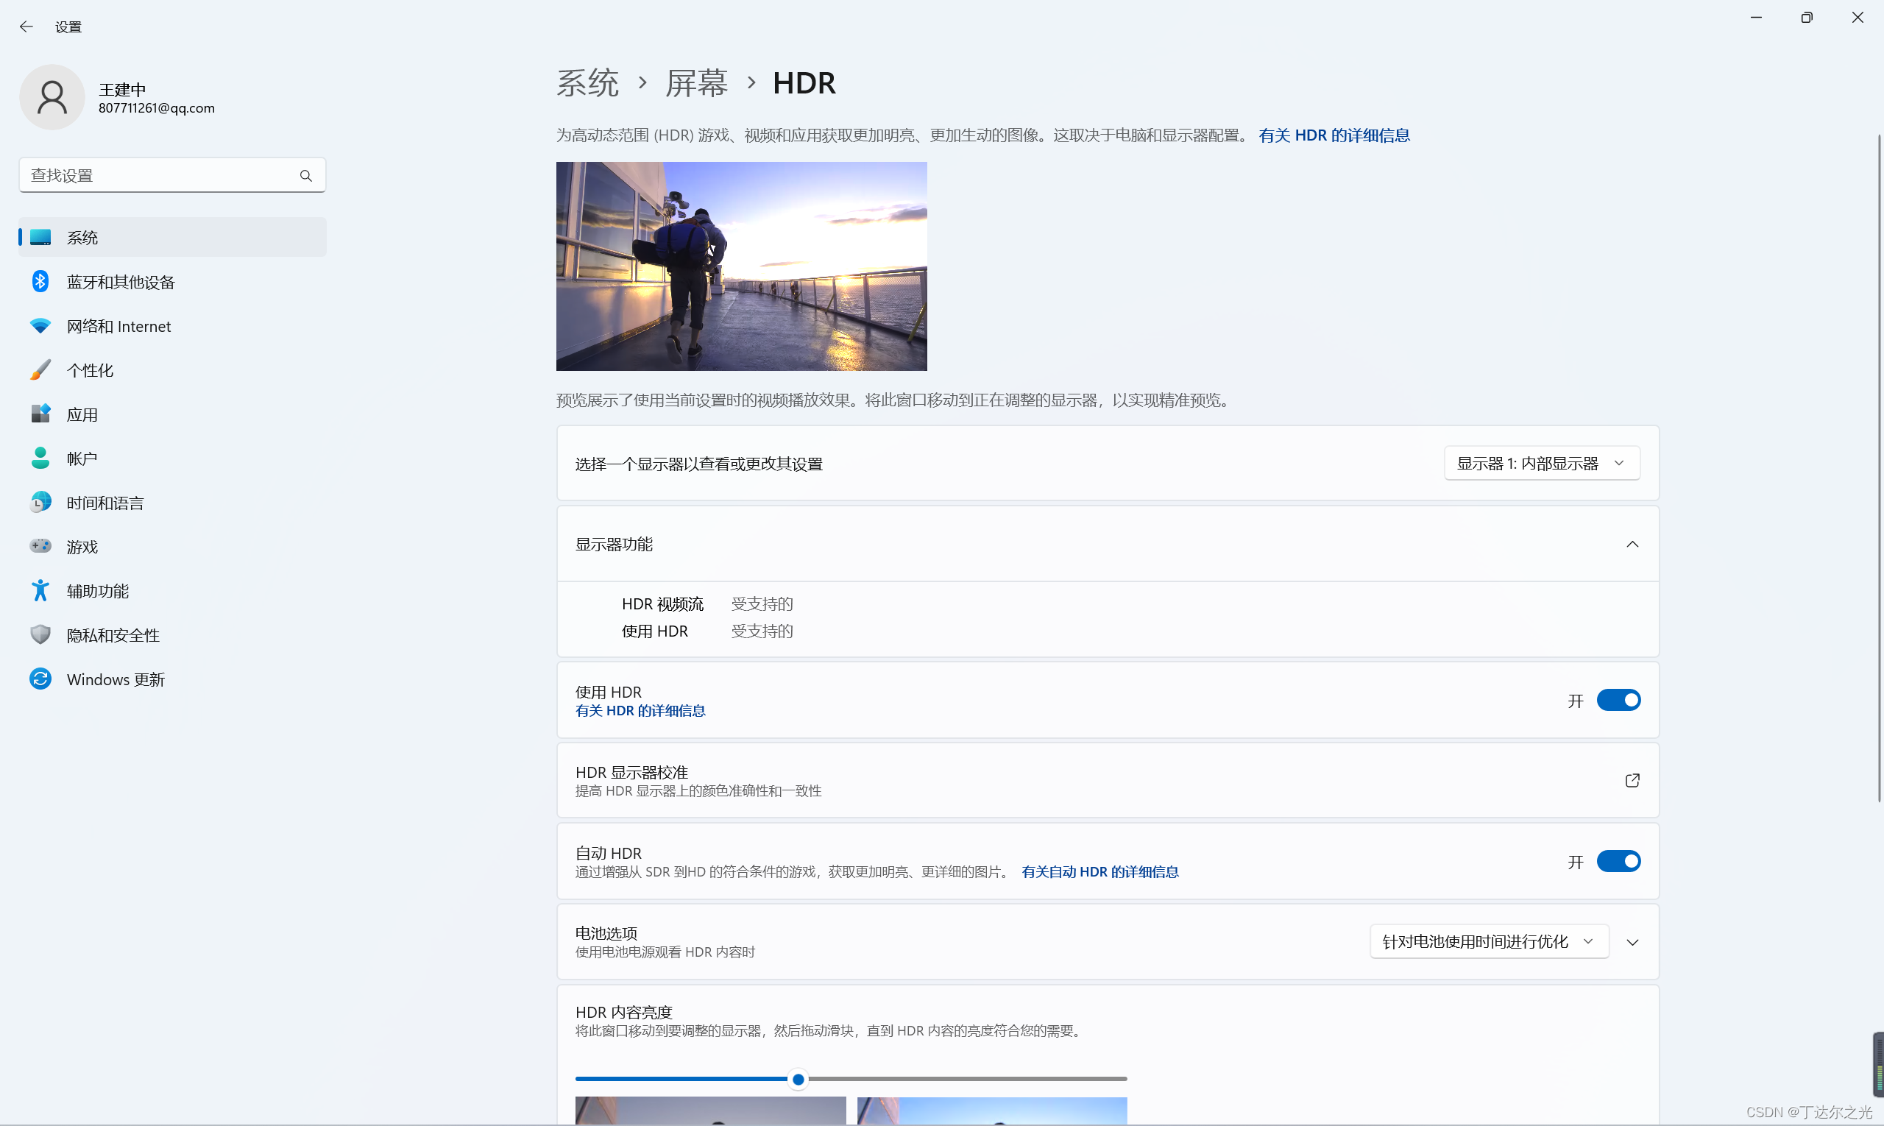The image size is (1884, 1126).
Task: Click the Bluetooth icon in sidebar
Action: (40, 281)
